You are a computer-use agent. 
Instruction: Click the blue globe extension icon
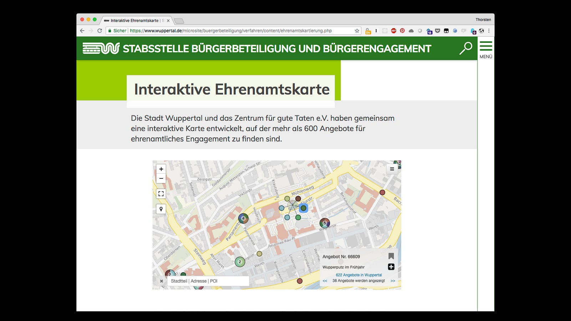(x=455, y=31)
